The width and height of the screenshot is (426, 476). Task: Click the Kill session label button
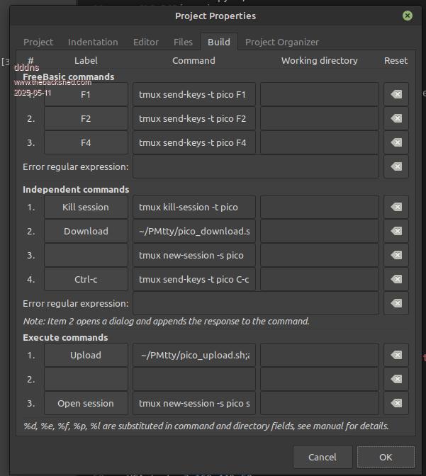(x=86, y=207)
